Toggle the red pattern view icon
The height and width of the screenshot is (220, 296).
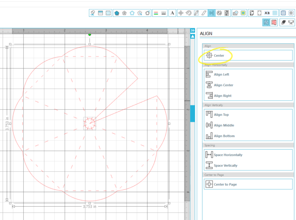pyautogui.click(x=274, y=22)
